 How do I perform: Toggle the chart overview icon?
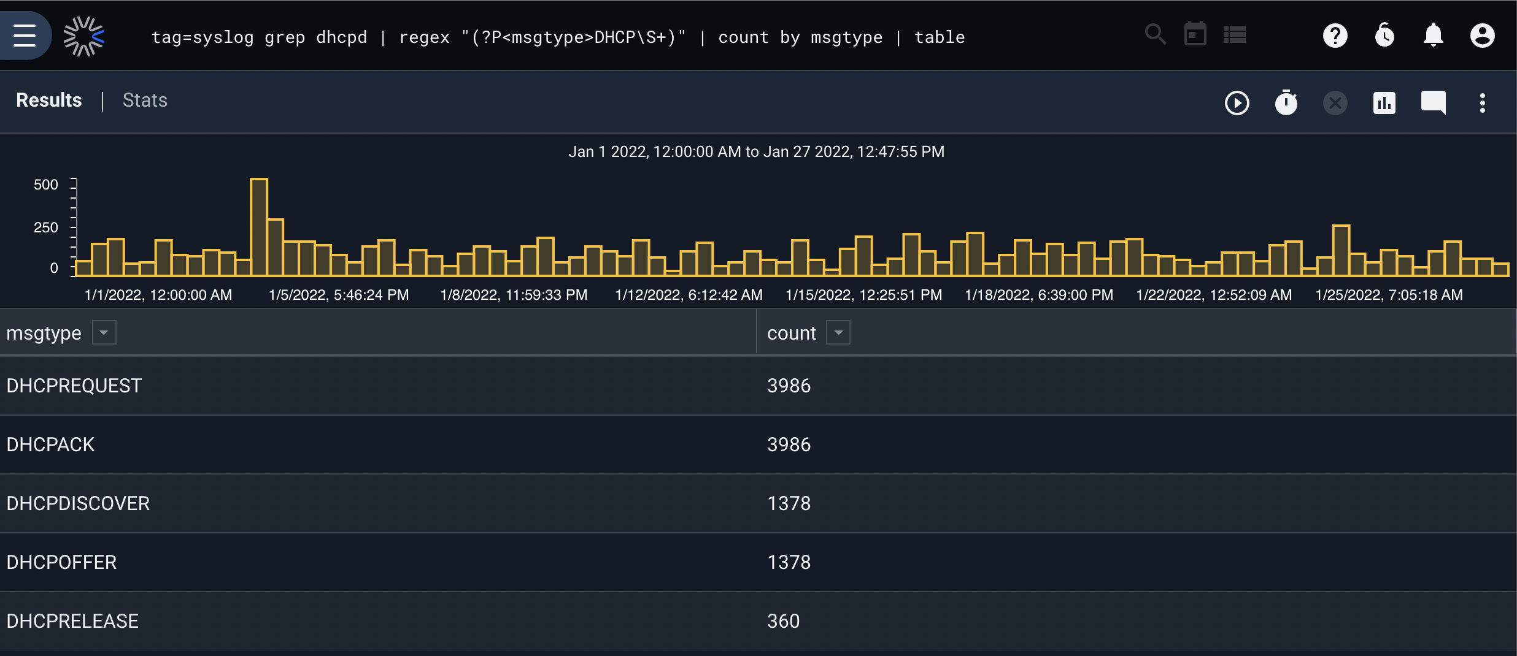1384,103
